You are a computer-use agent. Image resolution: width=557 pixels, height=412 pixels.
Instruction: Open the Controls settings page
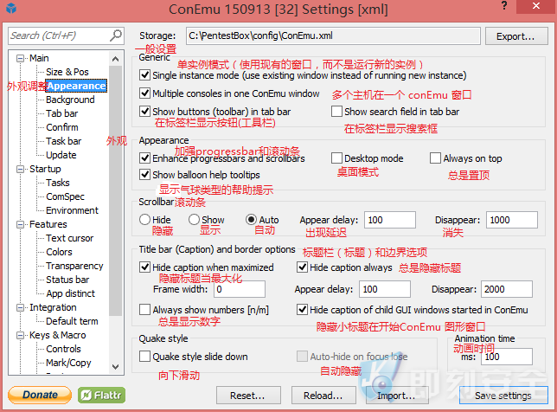tap(64, 349)
